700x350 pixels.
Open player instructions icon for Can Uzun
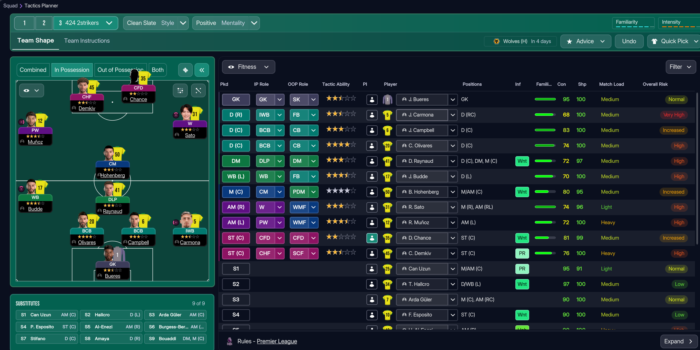pos(372,269)
